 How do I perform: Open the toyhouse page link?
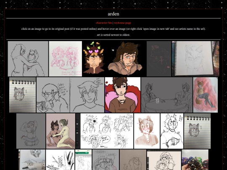pyautogui.click(x=122, y=23)
